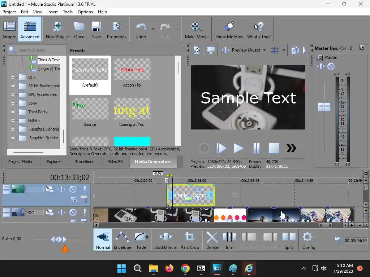Launch Show Me How tutorials
This screenshot has width=370, height=277.
229,30
